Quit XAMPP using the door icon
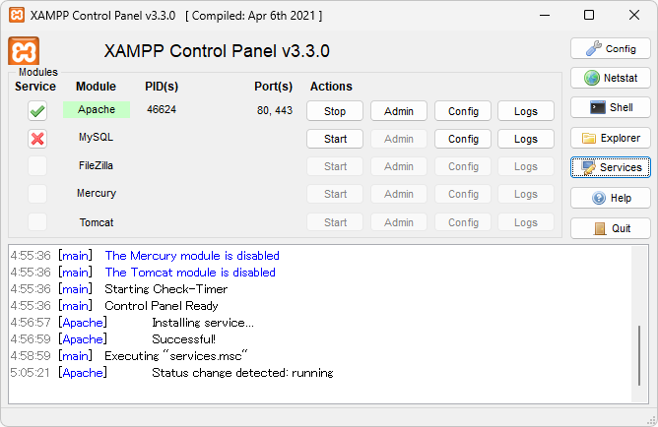 point(610,228)
